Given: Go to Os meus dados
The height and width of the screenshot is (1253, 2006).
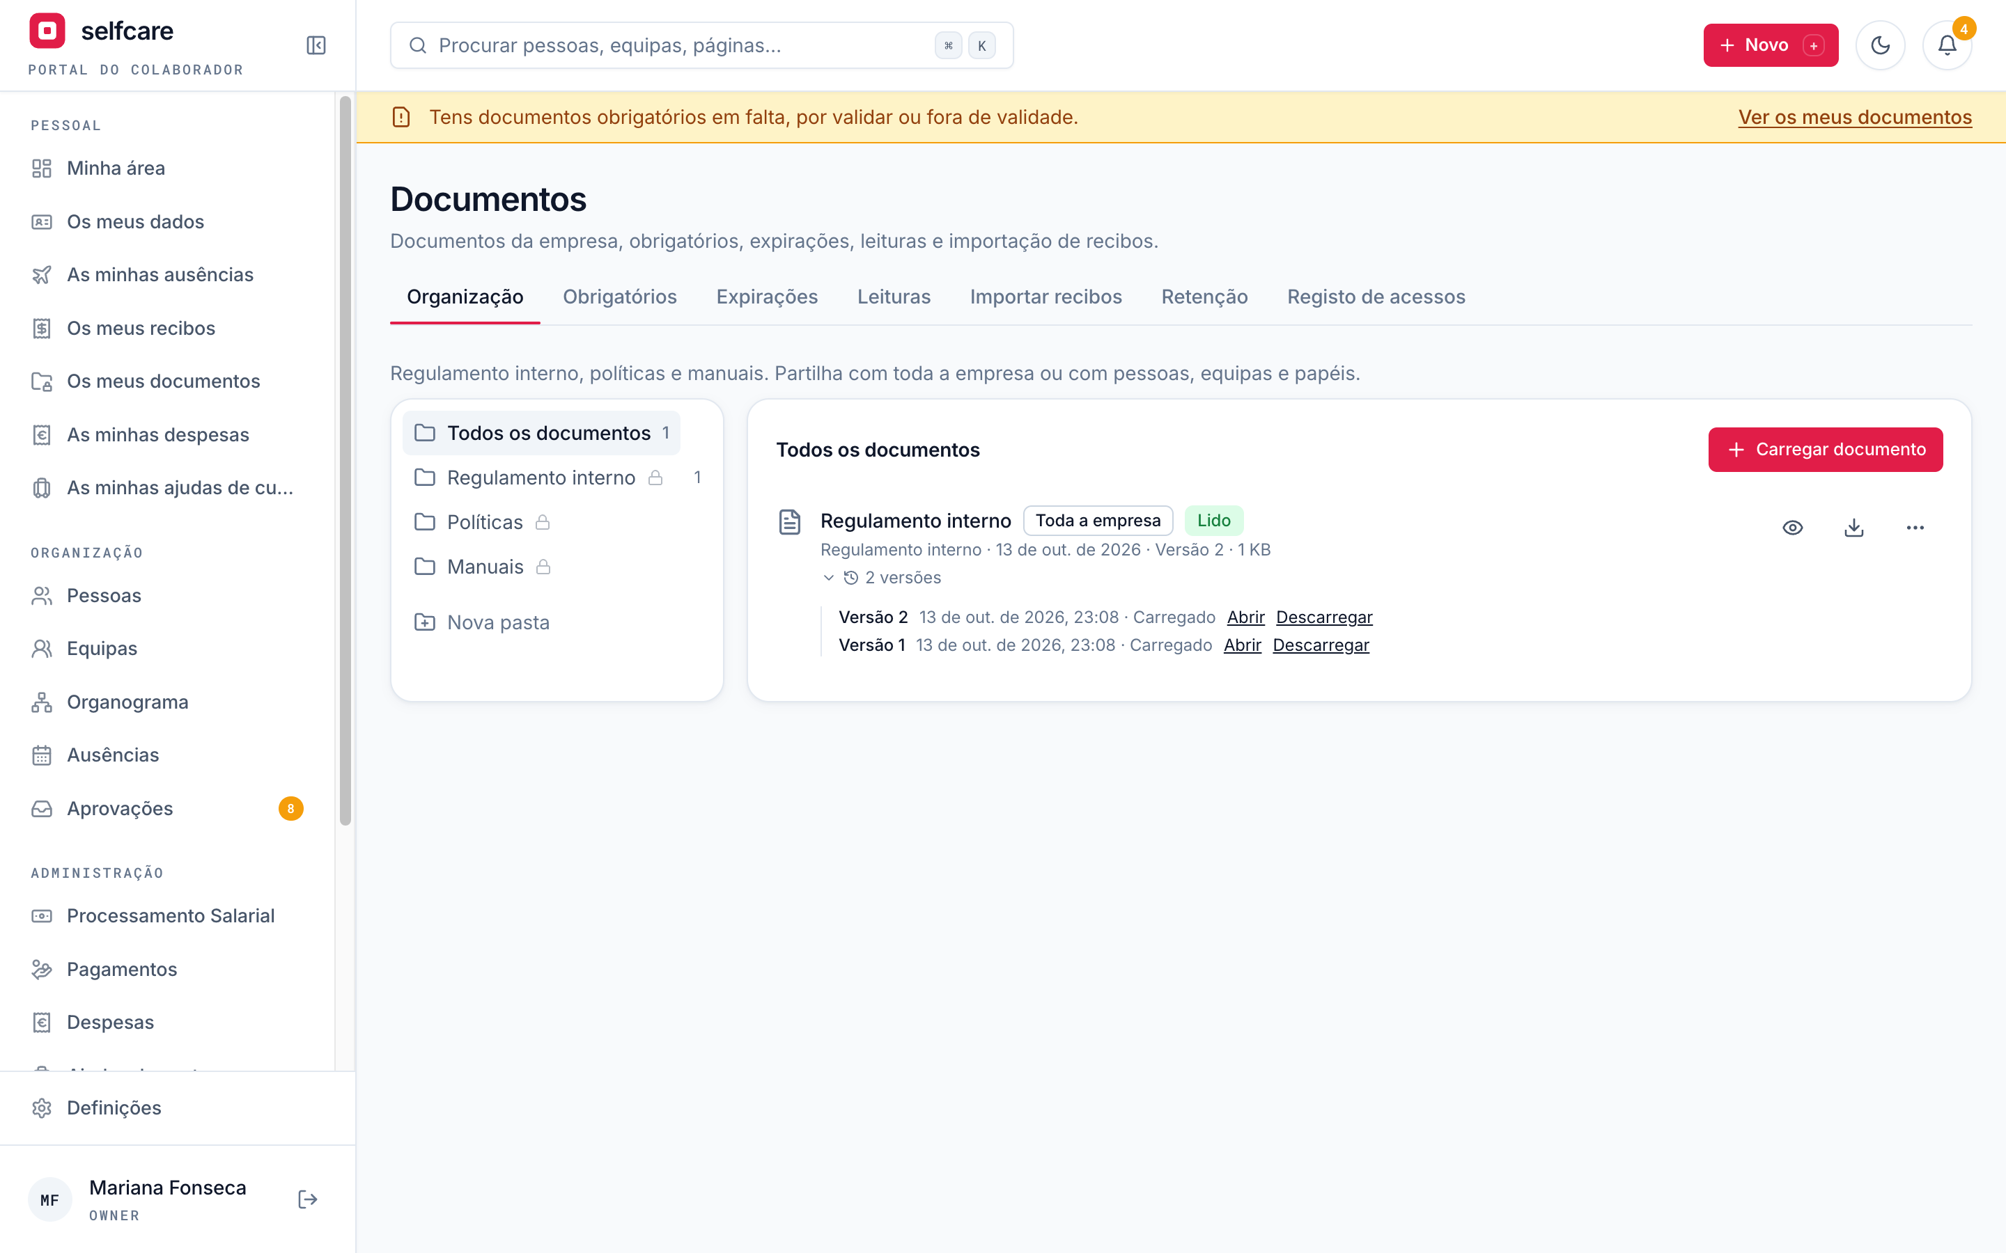Looking at the screenshot, I should (167, 222).
